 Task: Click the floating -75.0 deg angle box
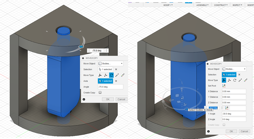click(x=97, y=51)
